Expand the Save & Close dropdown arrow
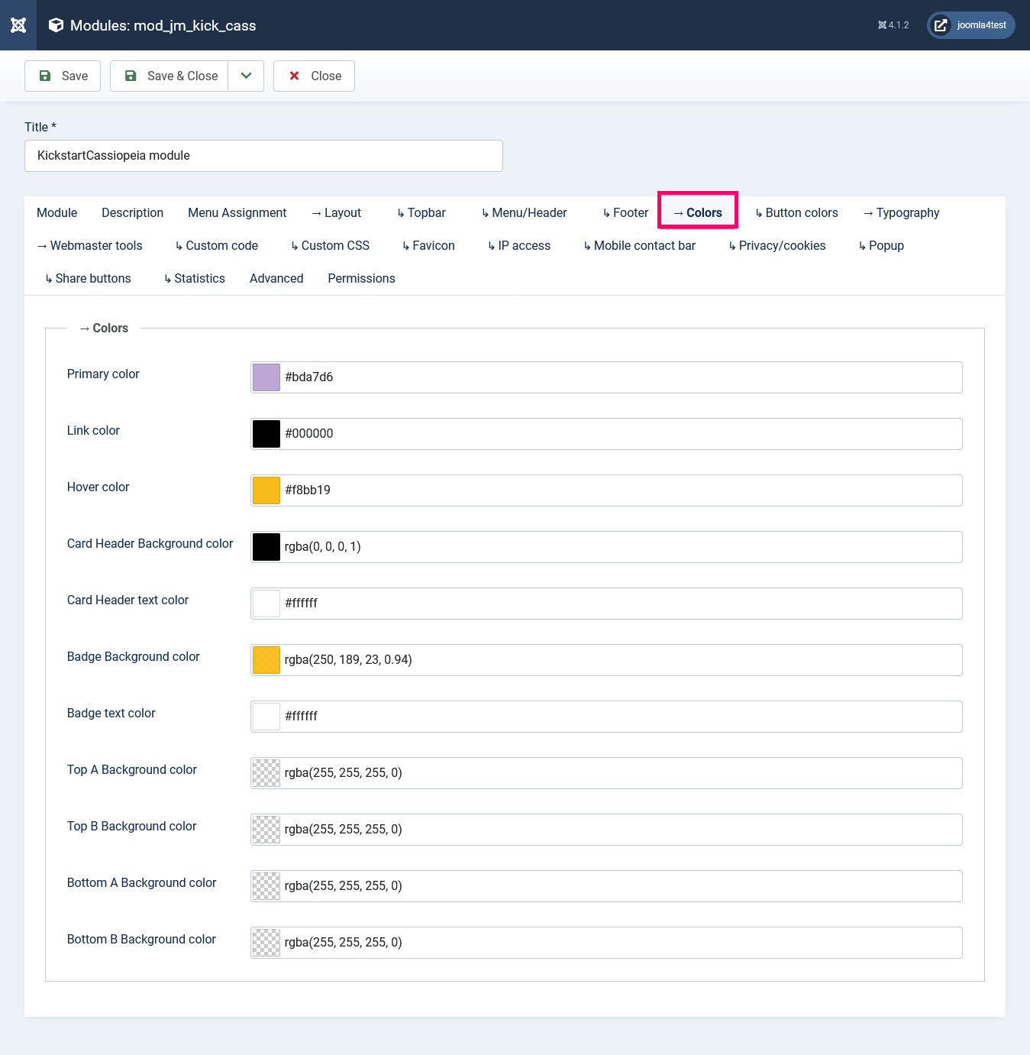The image size is (1030, 1055). [x=246, y=76]
